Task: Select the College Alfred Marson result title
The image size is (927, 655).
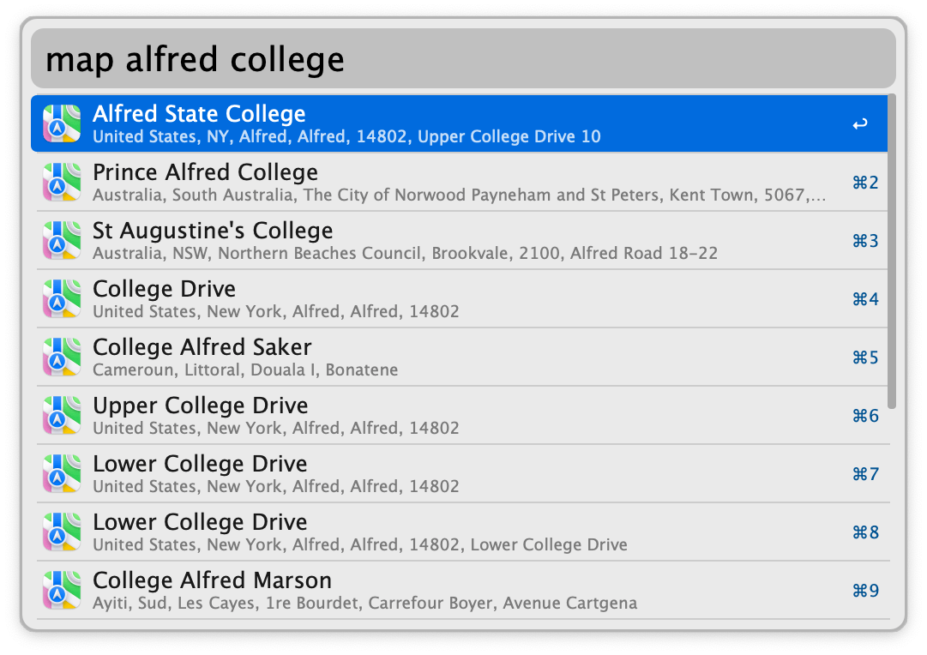Action: point(212,580)
